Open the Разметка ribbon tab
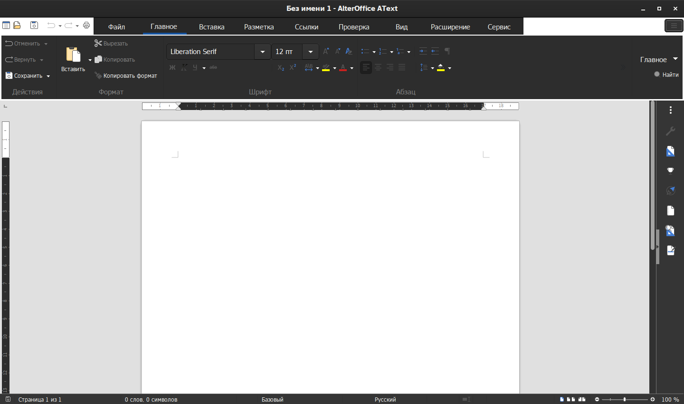 click(259, 27)
